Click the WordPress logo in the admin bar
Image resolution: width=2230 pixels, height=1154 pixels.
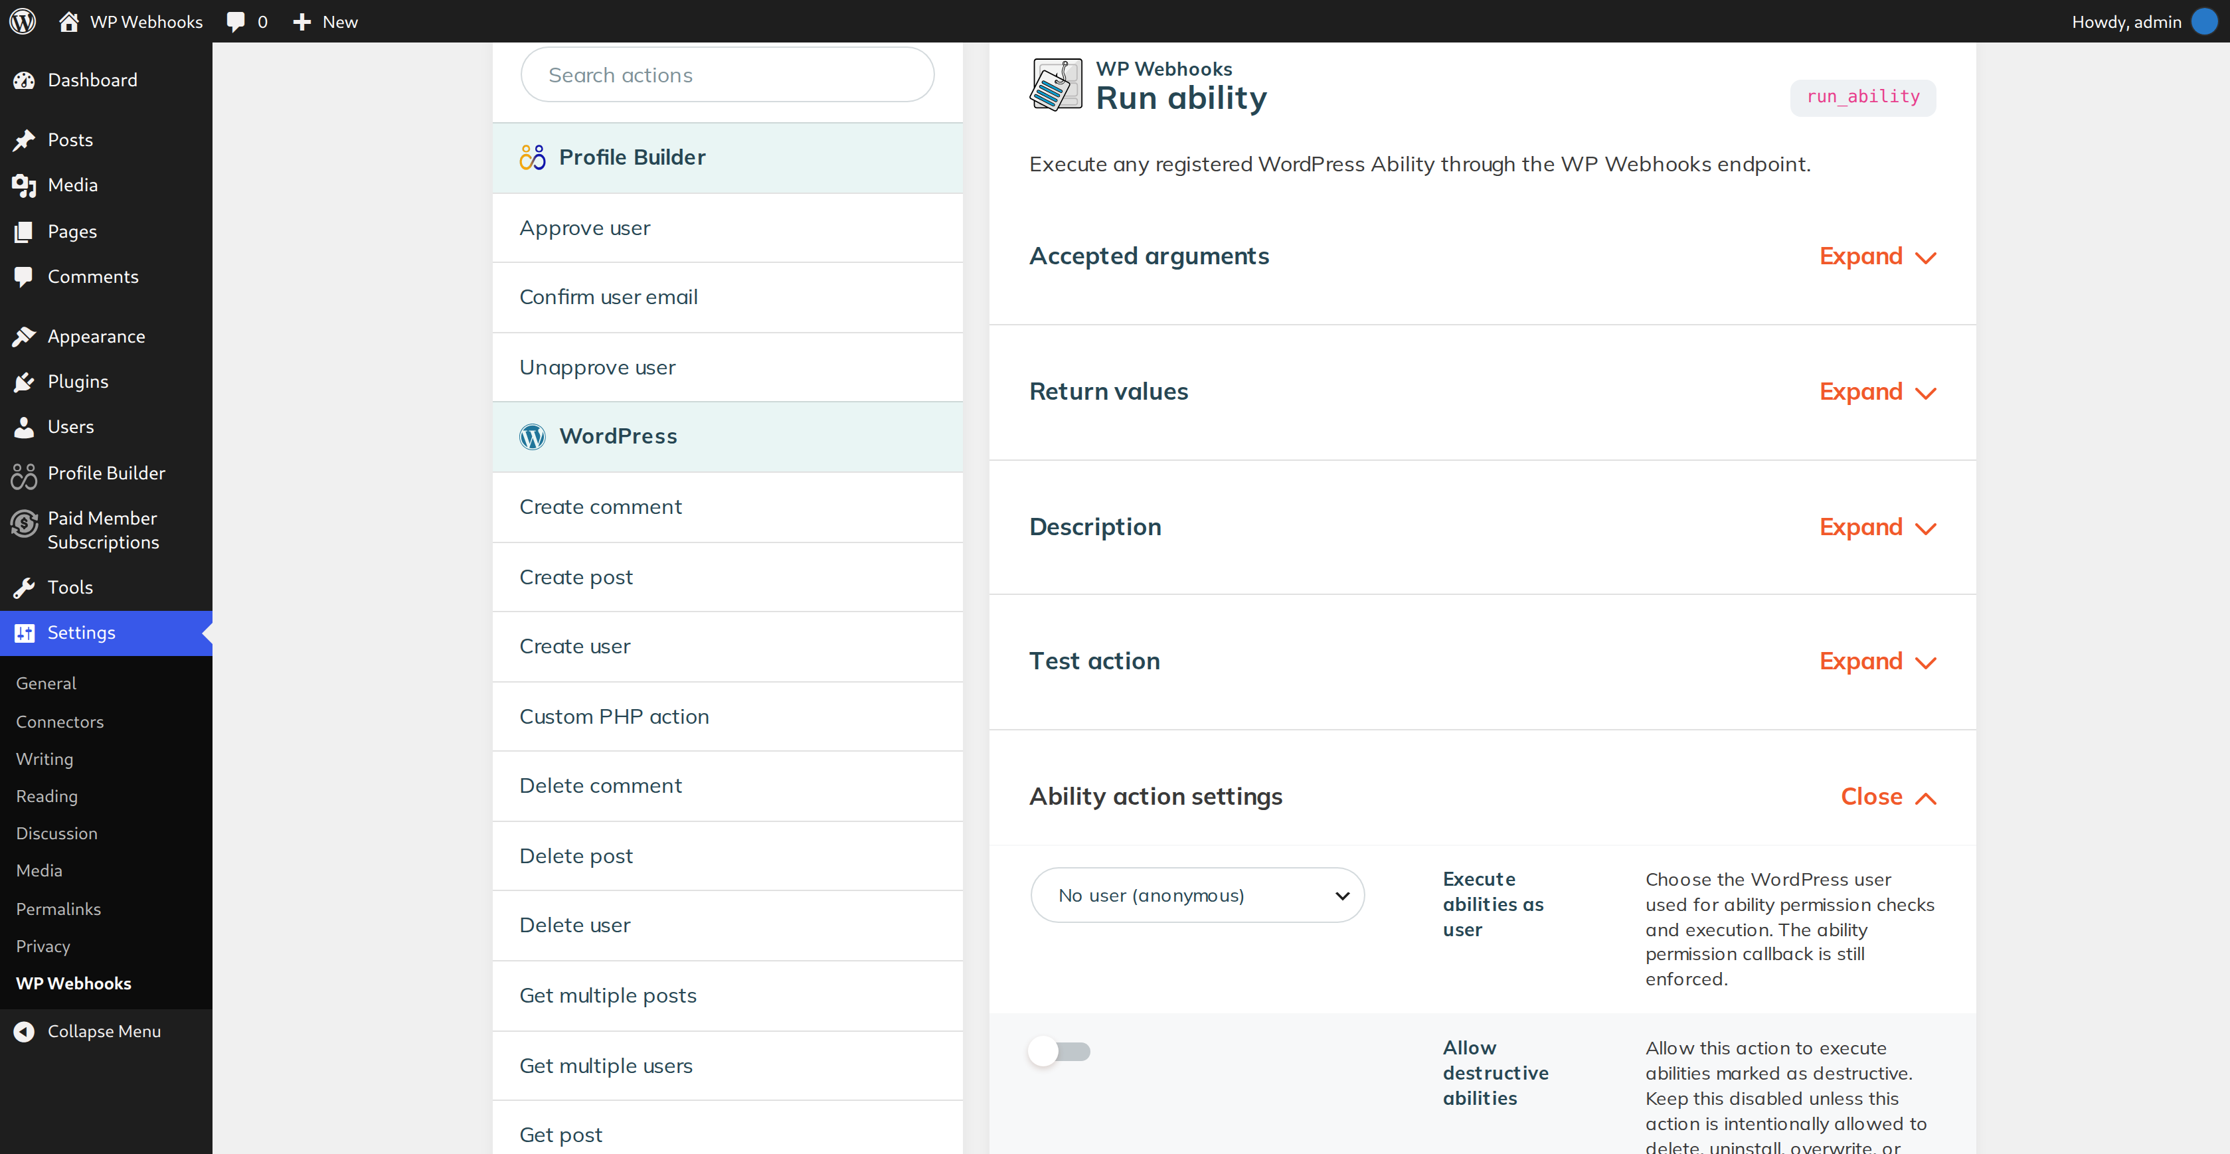point(23,21)
